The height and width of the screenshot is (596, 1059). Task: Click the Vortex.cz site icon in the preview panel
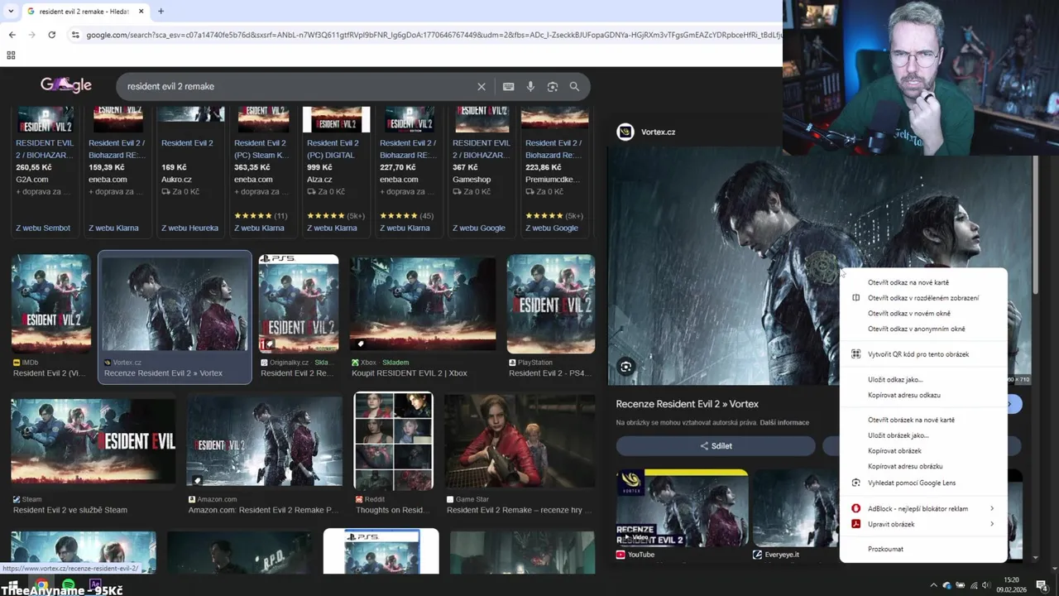(x=625, y=132)
